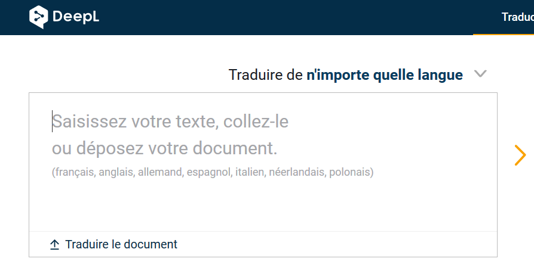Click the DeepL hexagon logo icon
534x274 pixels.
tap(38, 17)
